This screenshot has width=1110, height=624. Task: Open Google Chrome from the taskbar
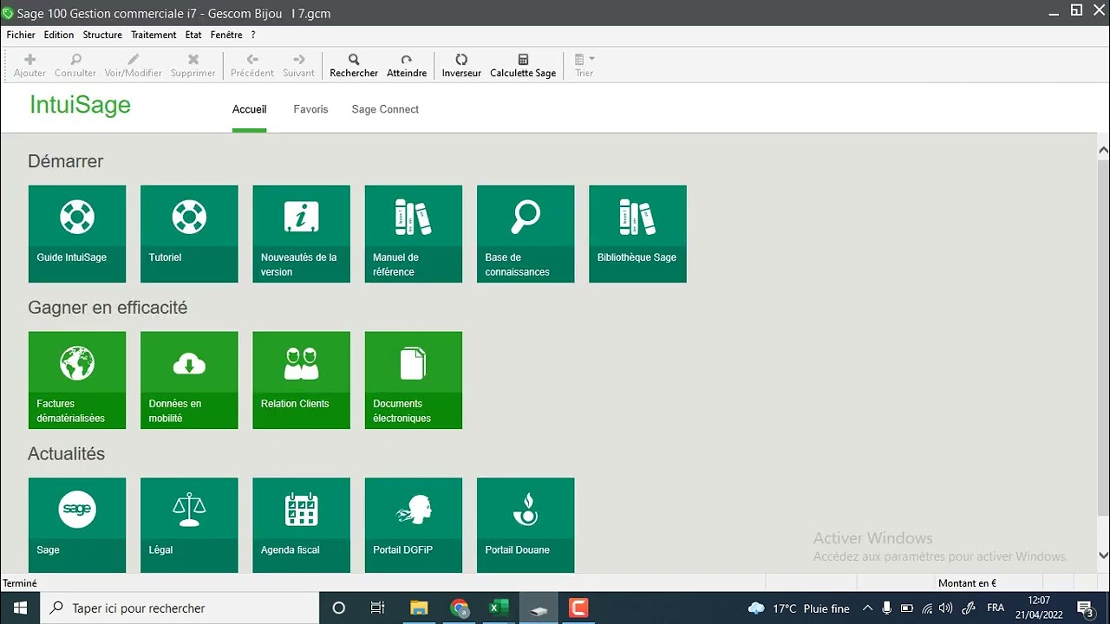[x=460, y=608]
